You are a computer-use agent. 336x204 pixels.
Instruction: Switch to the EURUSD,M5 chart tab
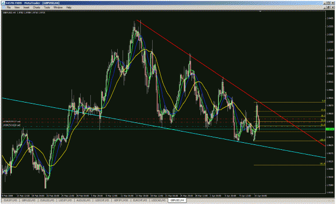[x=47, y=200]
